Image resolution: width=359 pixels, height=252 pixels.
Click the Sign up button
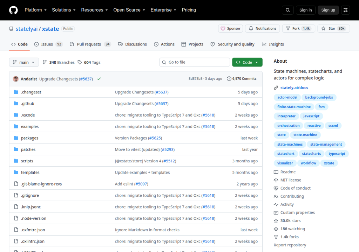[x=328, y=10]
